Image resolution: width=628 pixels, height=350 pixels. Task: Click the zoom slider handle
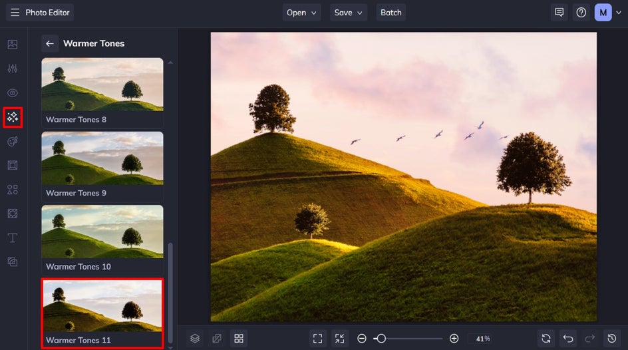381,339
